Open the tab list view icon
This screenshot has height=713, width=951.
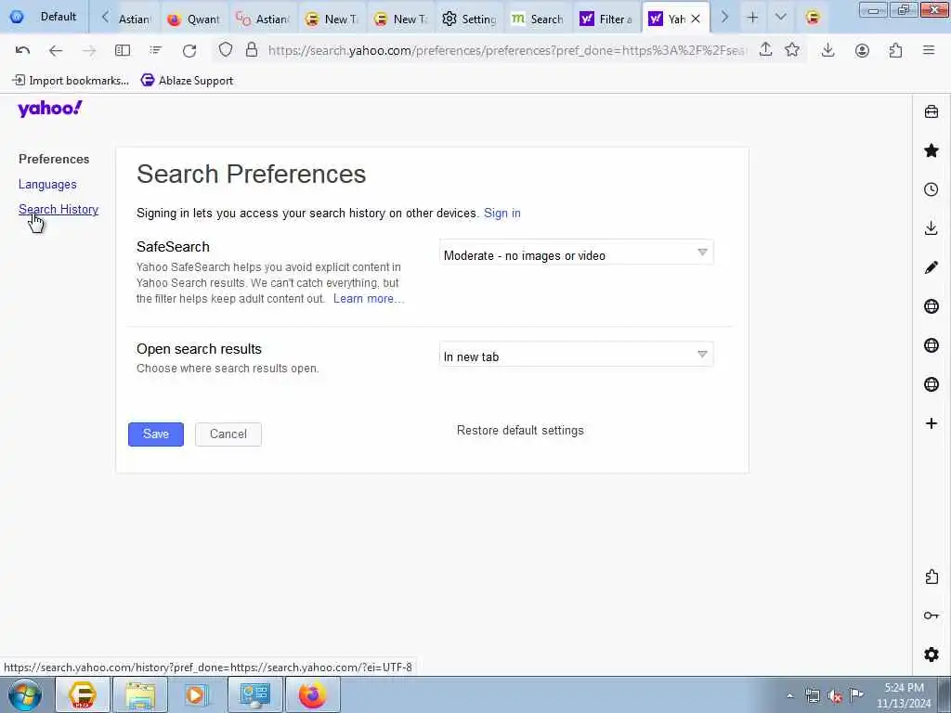click(x=156, y=50)
